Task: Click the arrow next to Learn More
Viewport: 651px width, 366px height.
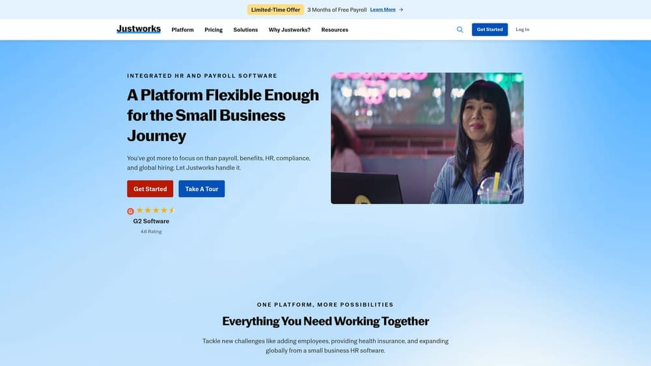Action: point(401,10)
